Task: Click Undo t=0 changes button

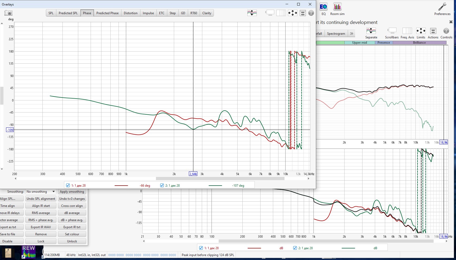Action: 72,199
